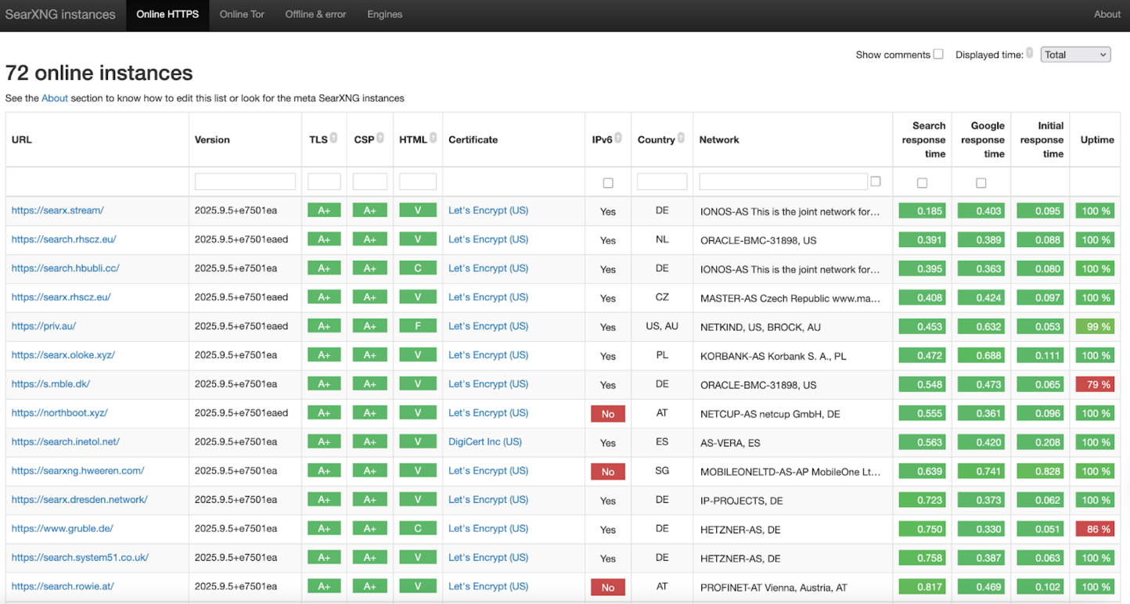The width and height of the screenshot is (1130, 604).
Task: Open the https://searx.stream/ instance link
Action: pos(58,210)
